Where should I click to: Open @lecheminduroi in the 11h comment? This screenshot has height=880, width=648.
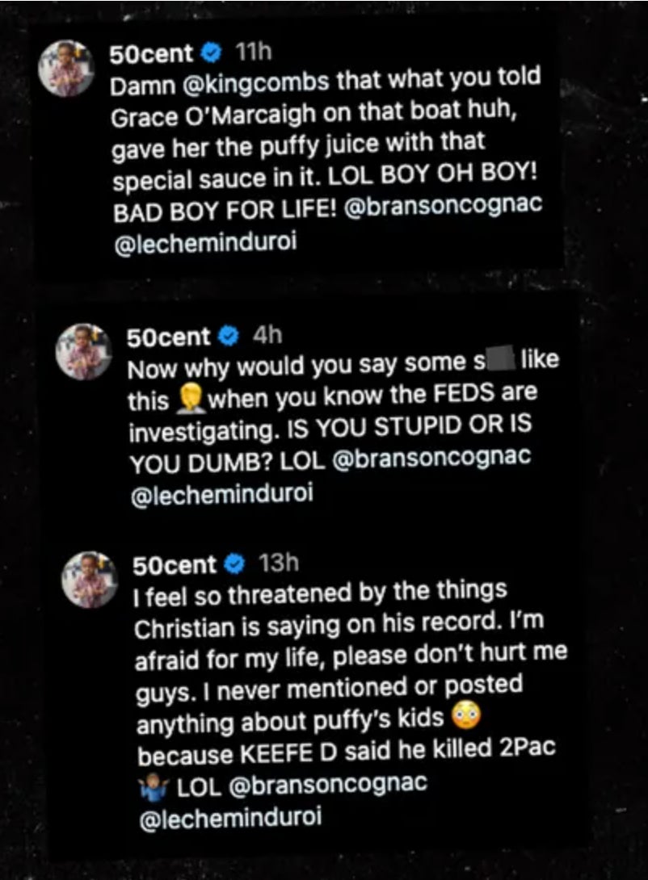point(204,243)
